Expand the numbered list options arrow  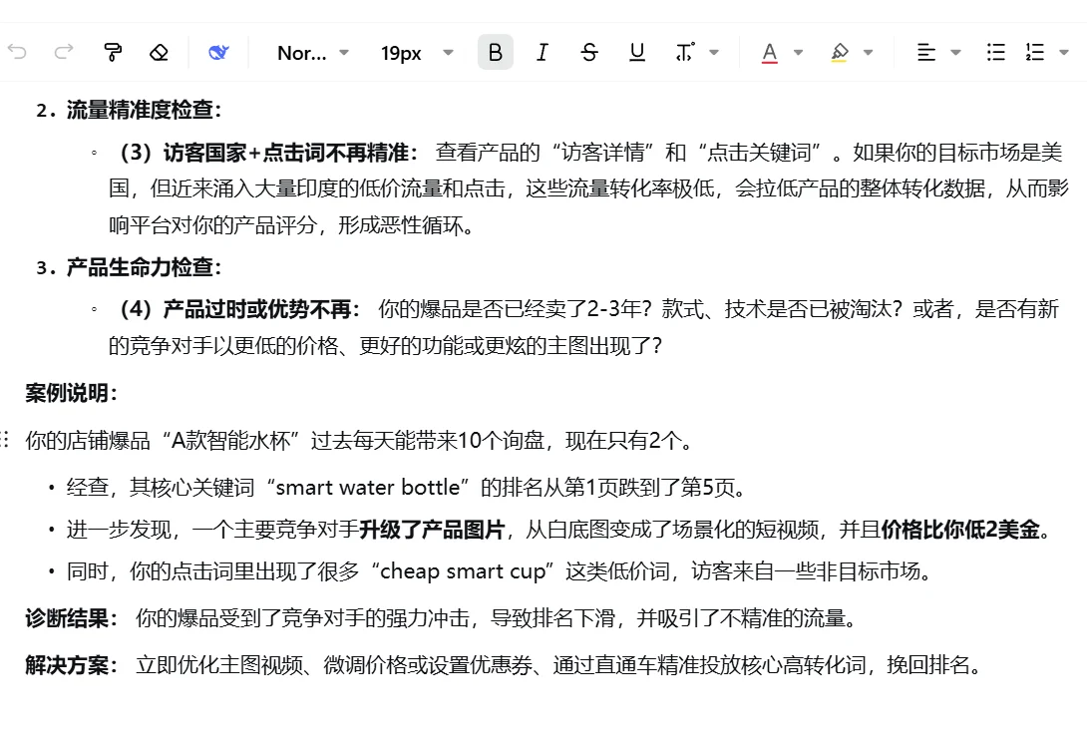1063,52
